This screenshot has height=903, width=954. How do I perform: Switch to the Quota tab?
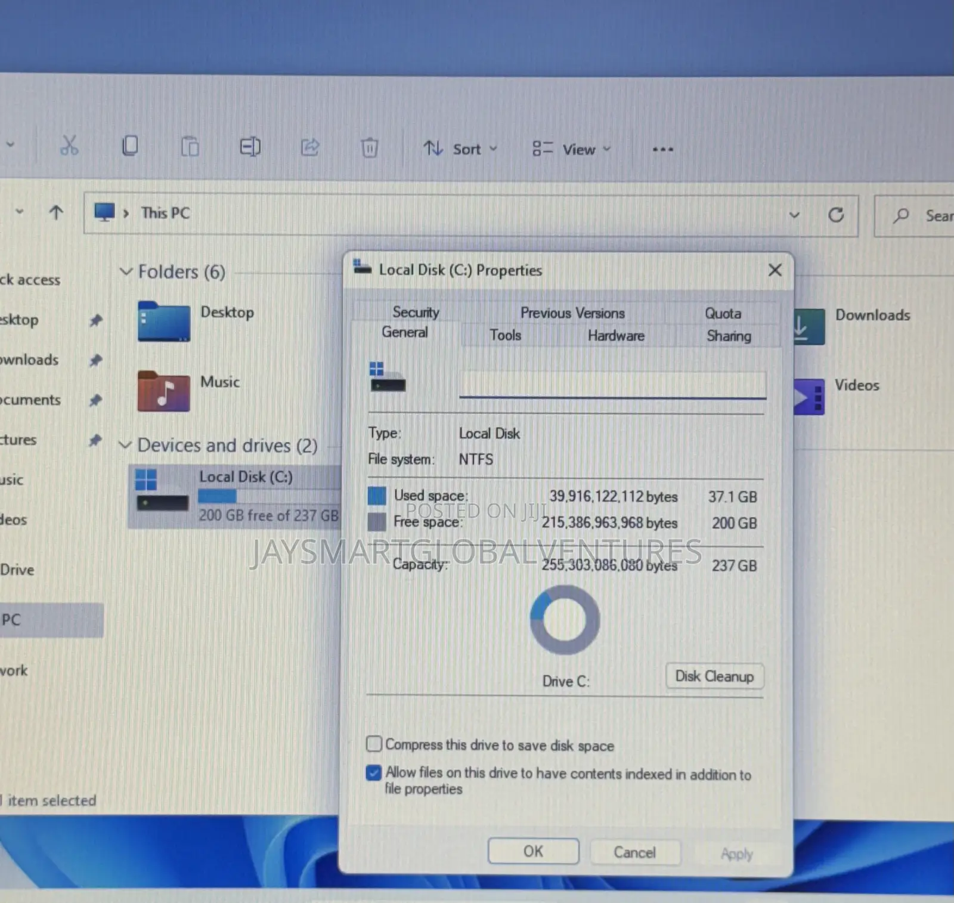pyautogui.click(x=723, y=313)
